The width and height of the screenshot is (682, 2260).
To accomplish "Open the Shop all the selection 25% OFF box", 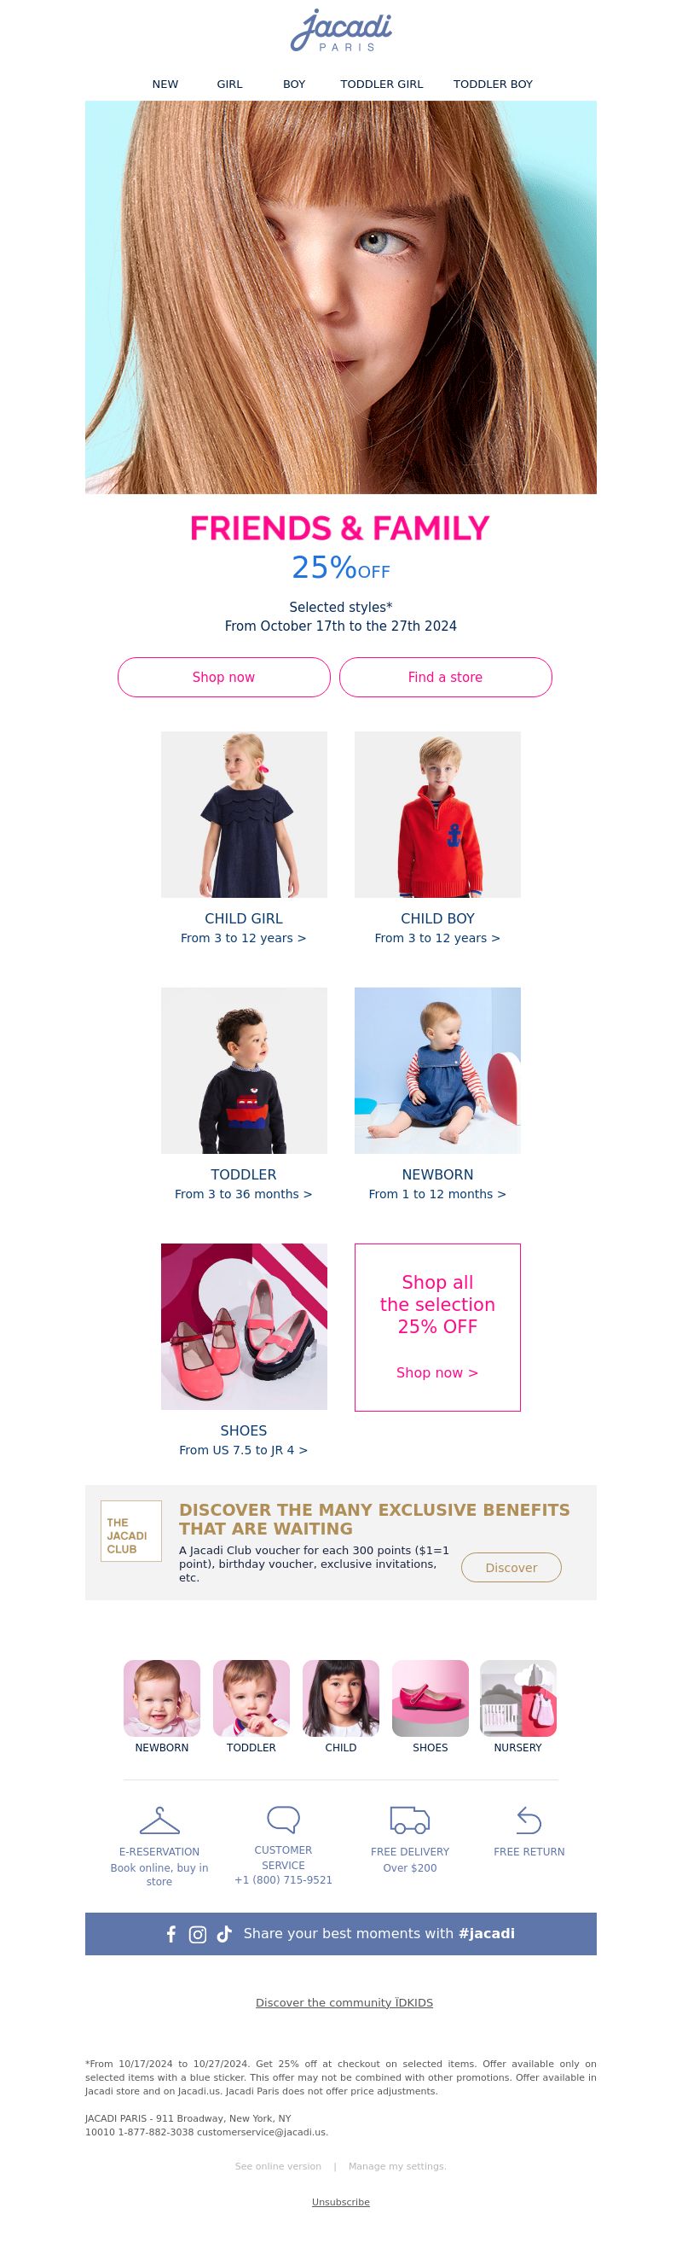I will (x=437, y=1326).
